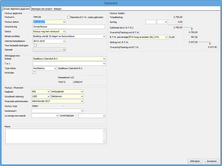Open the Grootboek rekening 1200 dropdown
Image resolution: width=222 pixels, height=166 pixels.
click(48, 96)
